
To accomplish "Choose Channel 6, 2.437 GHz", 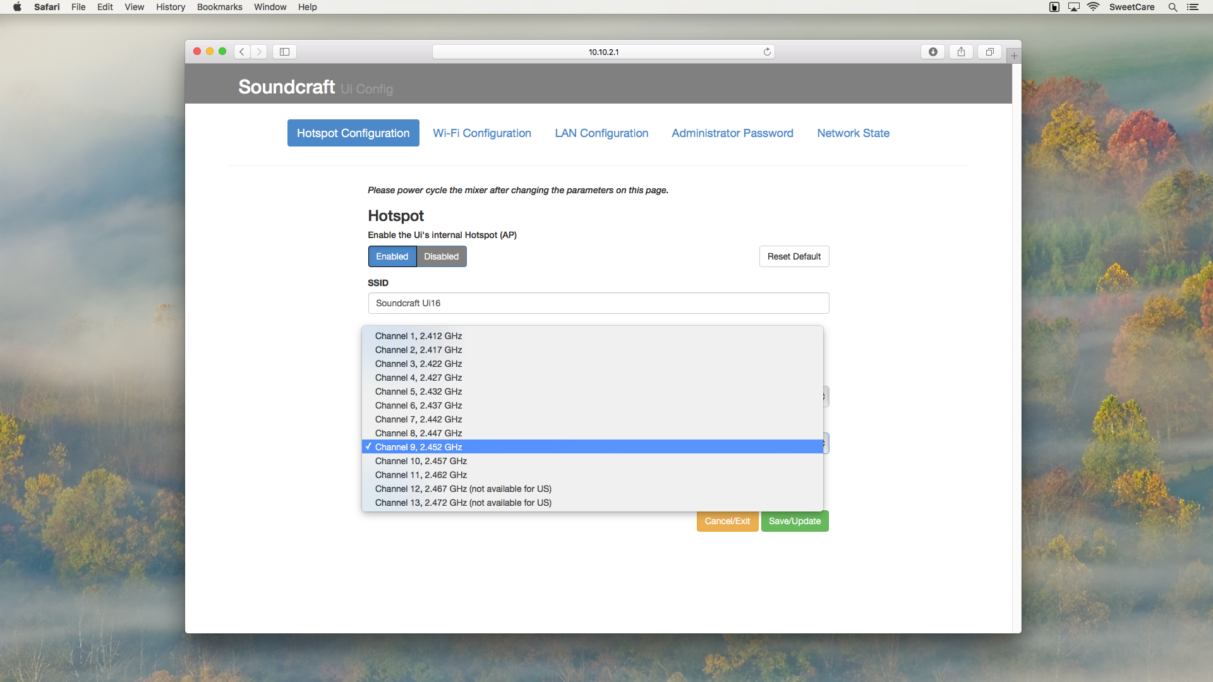I will (x=593, y=405).
